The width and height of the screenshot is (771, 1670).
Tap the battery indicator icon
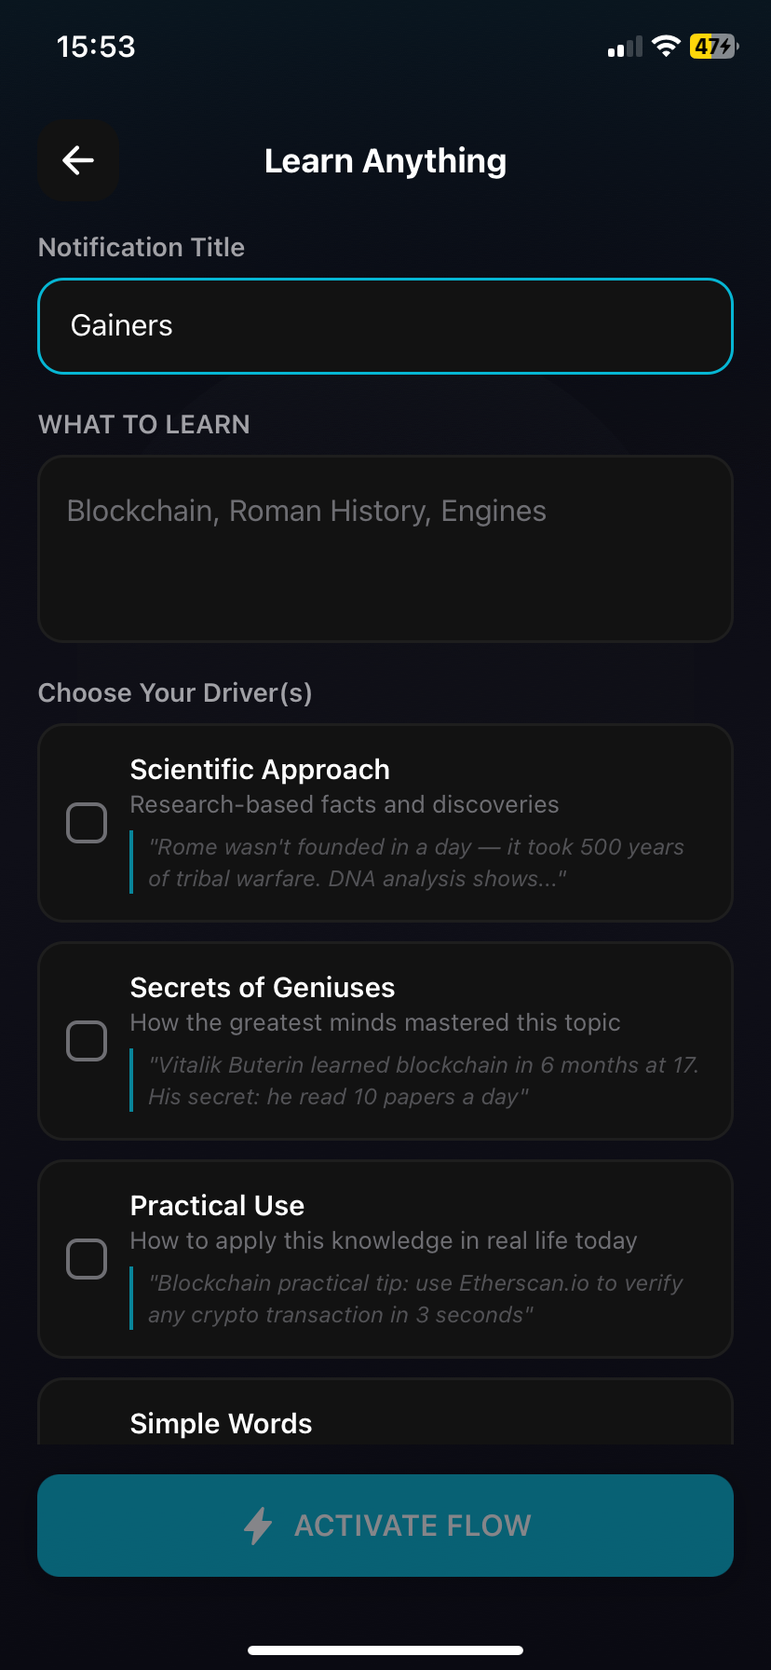pos(714,46)
